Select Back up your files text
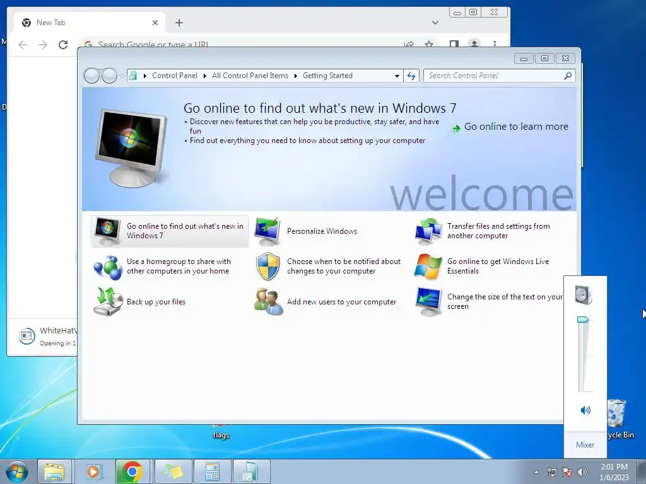The width and height of the screenshot is (646, 484). (156, 302)
